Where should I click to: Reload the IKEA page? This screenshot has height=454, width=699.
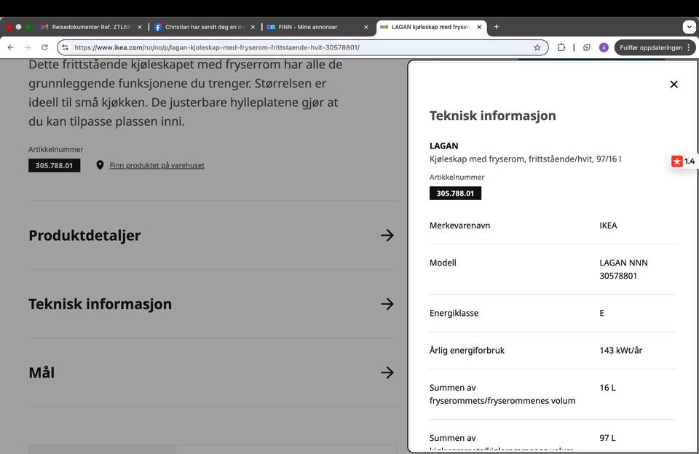click(44, 47)
